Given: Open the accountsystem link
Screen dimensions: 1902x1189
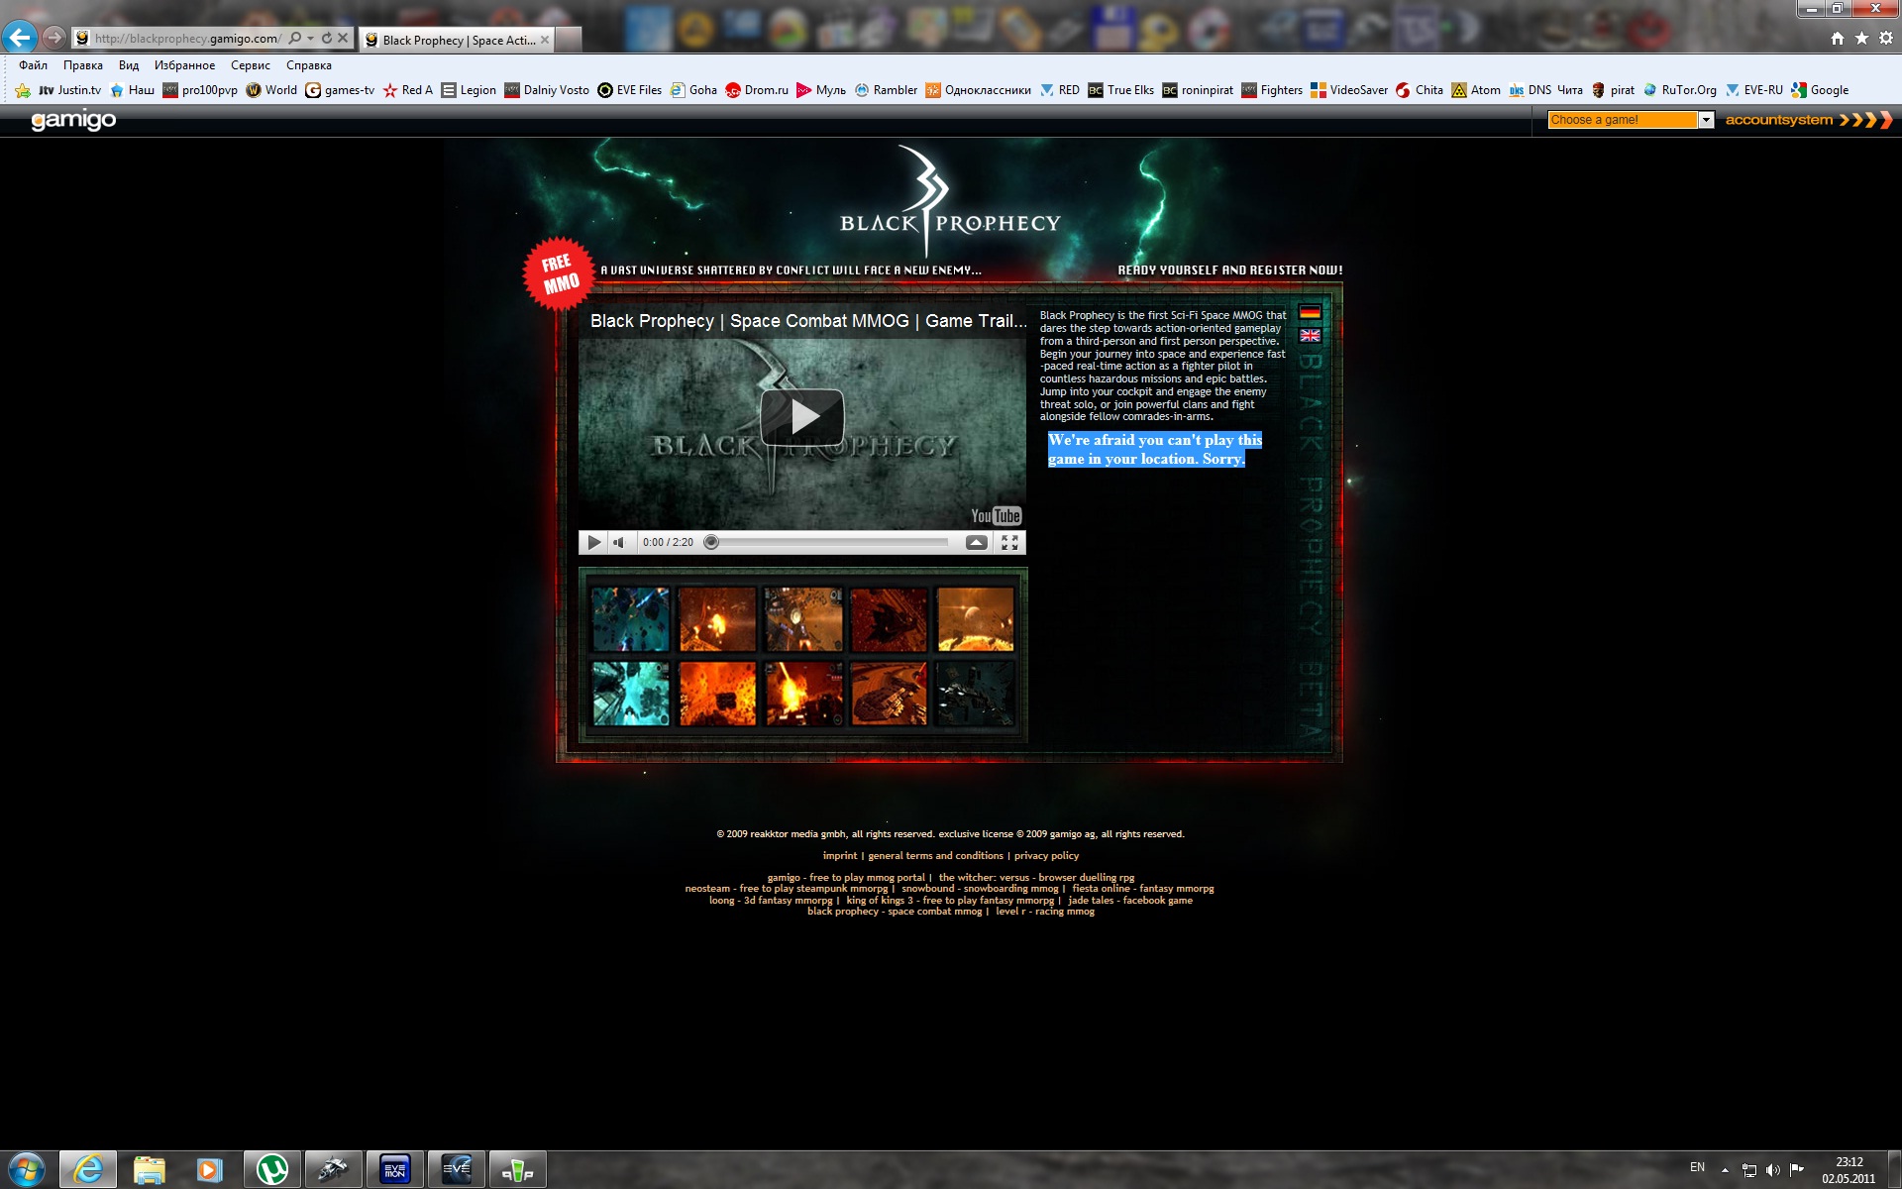Looking at the screenshot, I should (x=1808, y=120).
